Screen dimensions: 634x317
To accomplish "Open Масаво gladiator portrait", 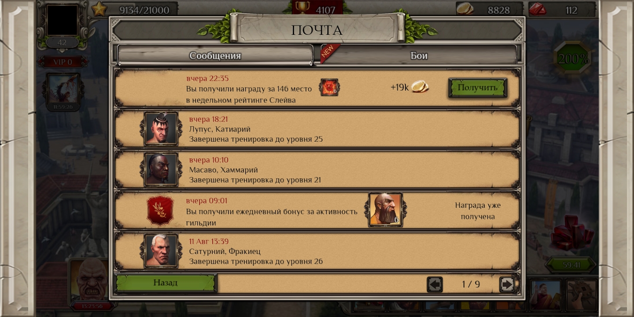I will pos(161,170).
